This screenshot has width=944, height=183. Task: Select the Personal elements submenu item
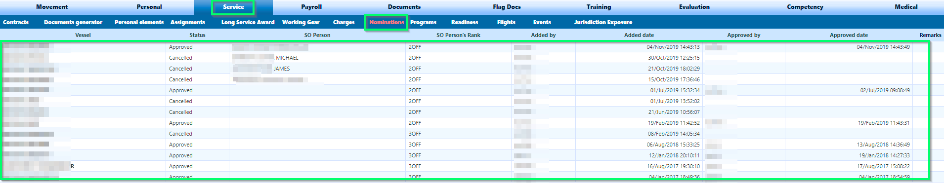pyautogui.click(x=139, y=22)
